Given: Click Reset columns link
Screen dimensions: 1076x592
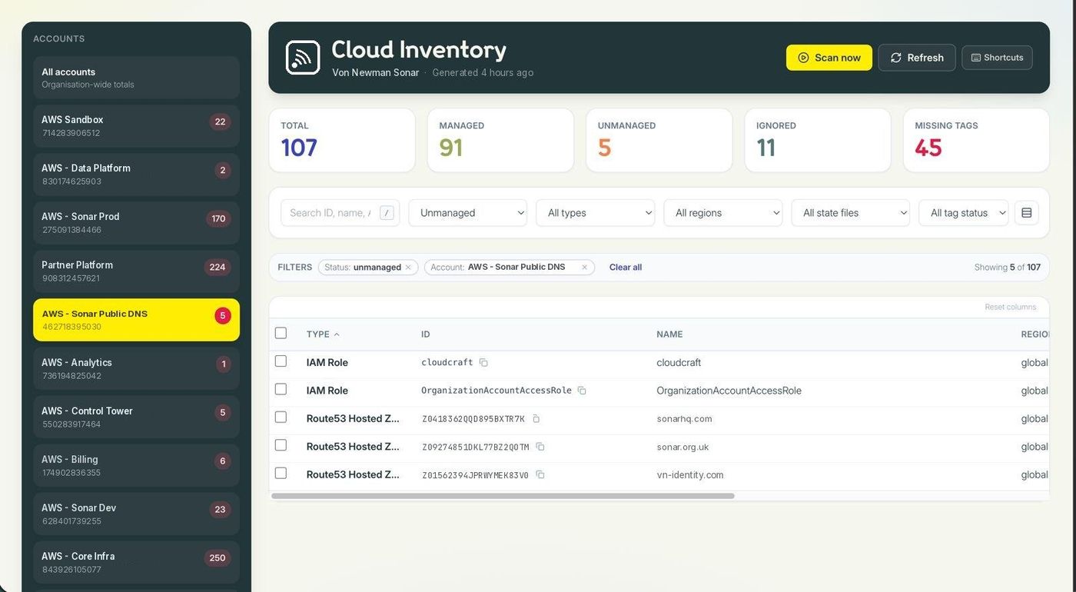Looking at the screenshot, I should click(1010, 307).
